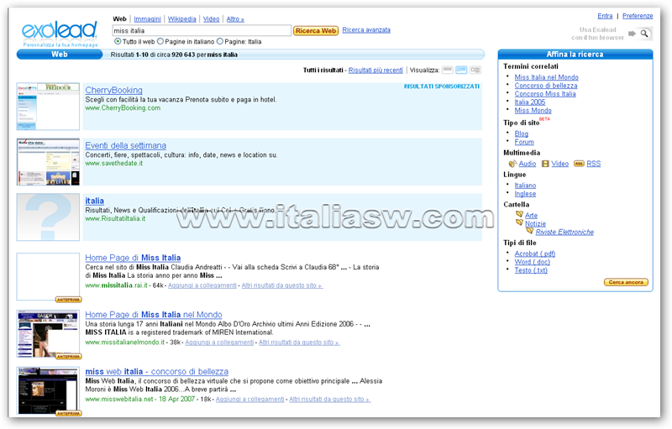672x429 pixels.
Task: Switch to the Wikipedia search tab
Action: (181, 19)
